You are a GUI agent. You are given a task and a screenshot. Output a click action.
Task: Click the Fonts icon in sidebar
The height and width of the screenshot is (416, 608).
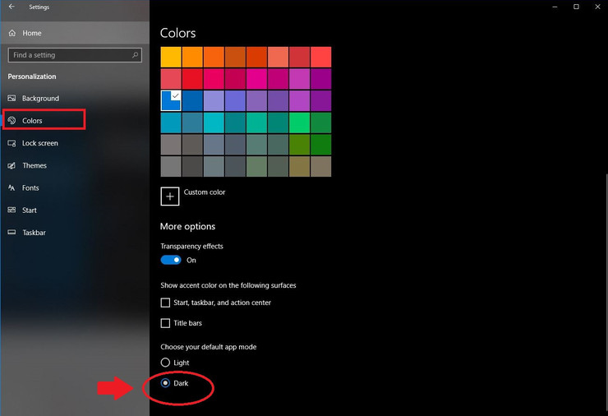coord(12,187)
